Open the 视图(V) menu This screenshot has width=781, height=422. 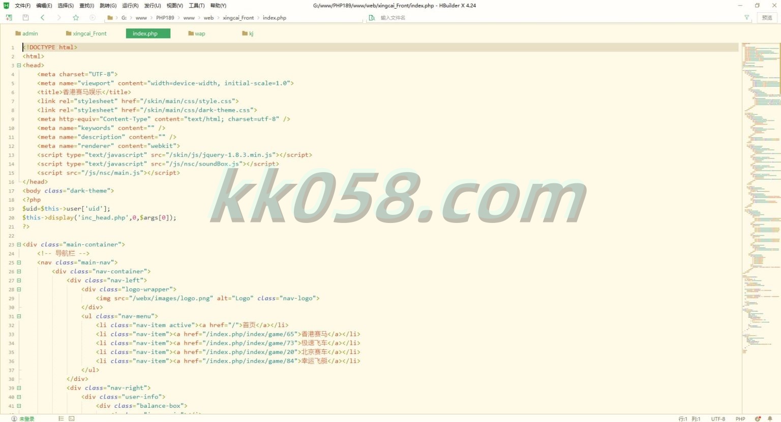(174, 6)
